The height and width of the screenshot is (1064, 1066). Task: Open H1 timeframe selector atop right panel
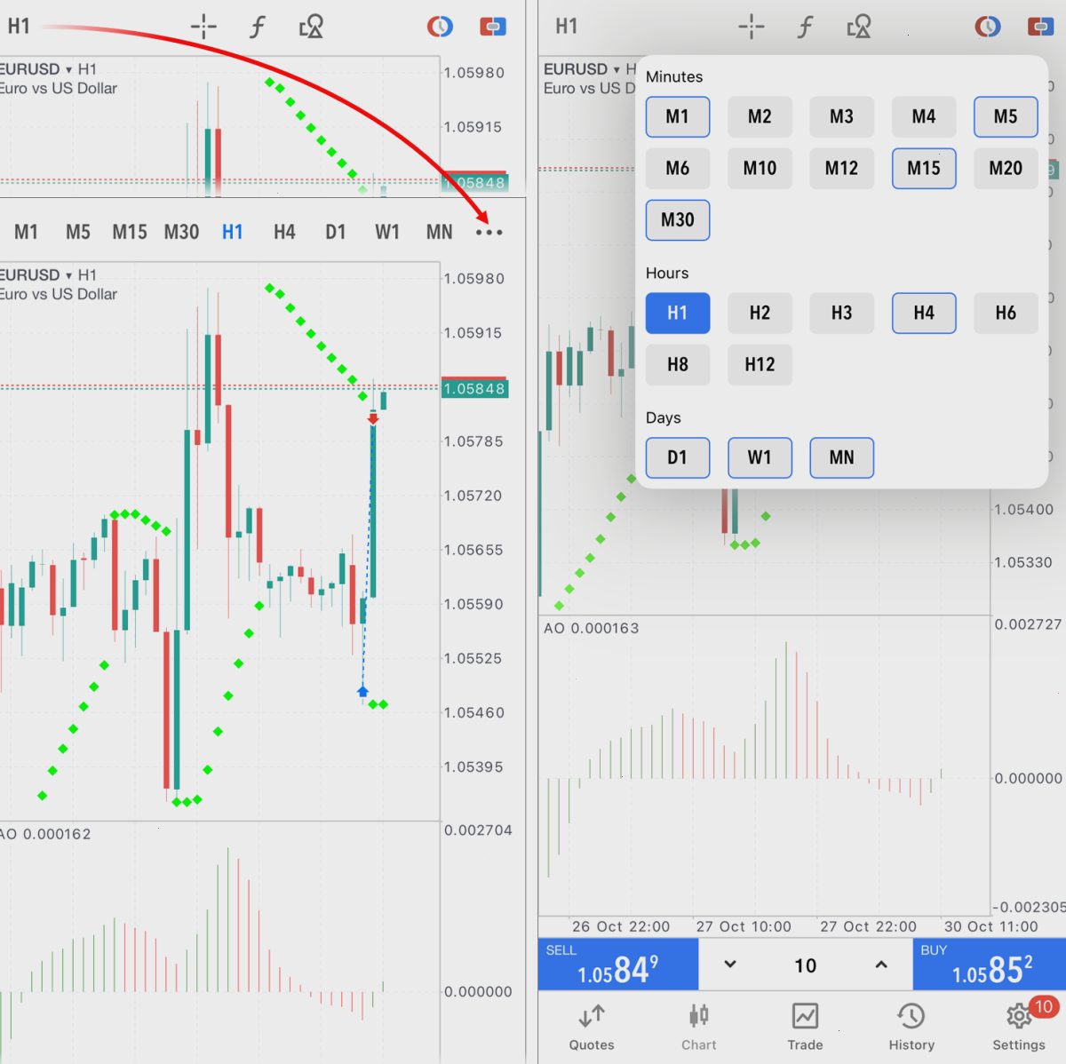click(567, 27)
